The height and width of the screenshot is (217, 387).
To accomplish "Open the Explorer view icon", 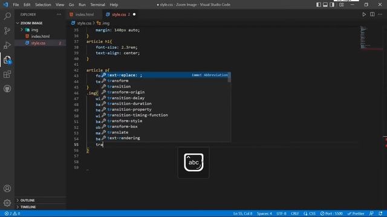I will [x=7, y=60].
